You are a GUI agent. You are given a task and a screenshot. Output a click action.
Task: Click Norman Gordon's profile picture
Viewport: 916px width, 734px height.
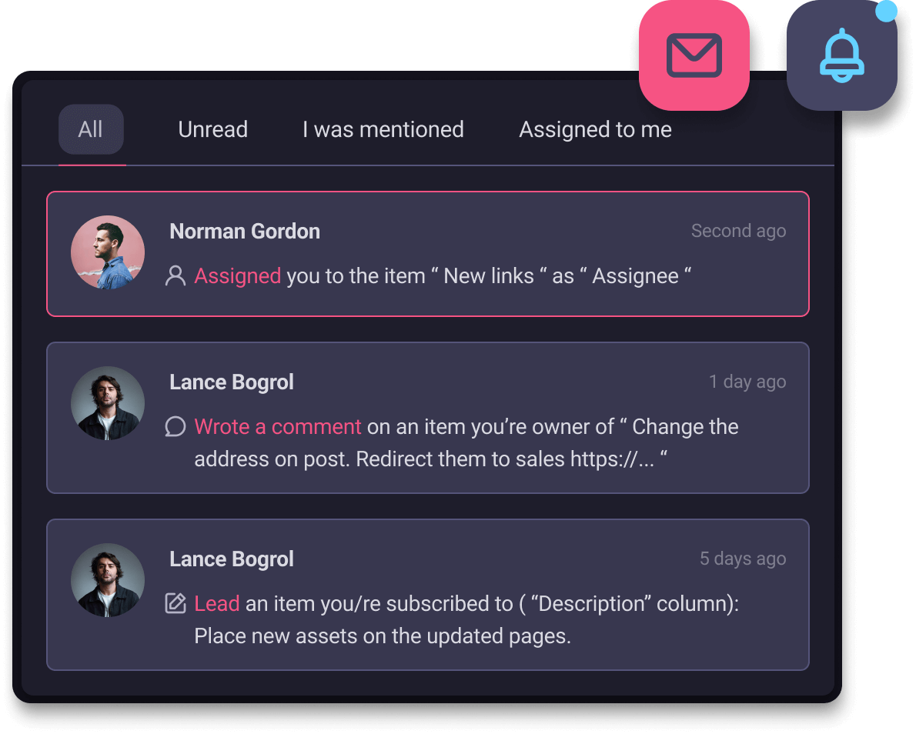[x=108, y=252]
